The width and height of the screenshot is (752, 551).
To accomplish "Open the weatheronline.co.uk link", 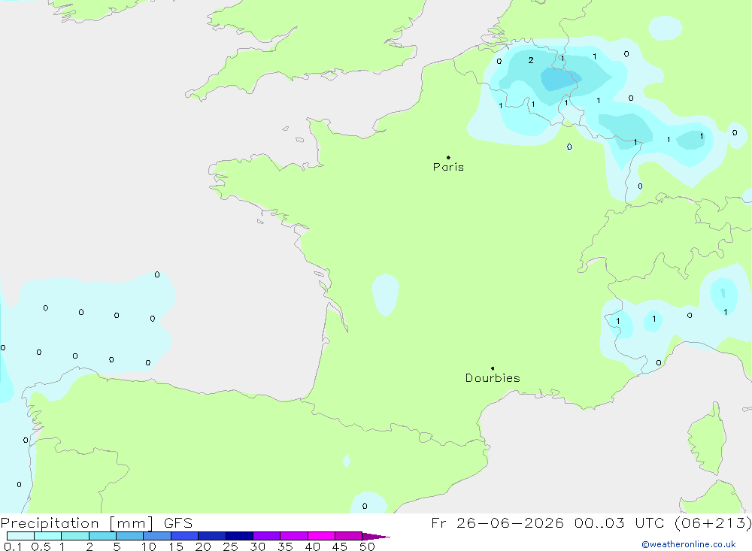I will pos(689,544).
